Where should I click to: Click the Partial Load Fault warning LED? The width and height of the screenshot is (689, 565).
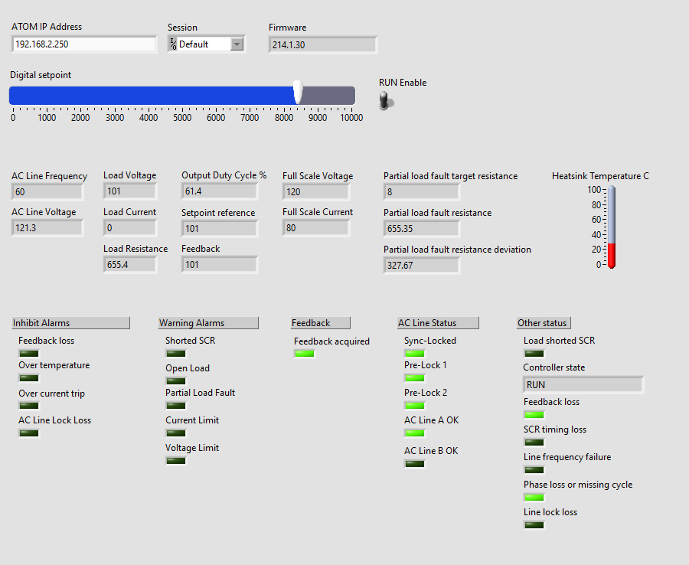coord(175,405)
